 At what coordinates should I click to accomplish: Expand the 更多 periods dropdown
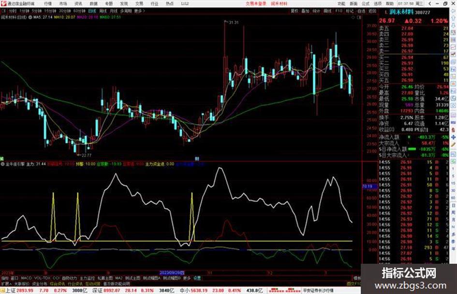pos(139,11)
